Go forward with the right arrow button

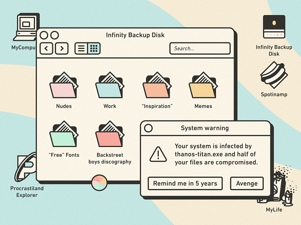(62, 48)
